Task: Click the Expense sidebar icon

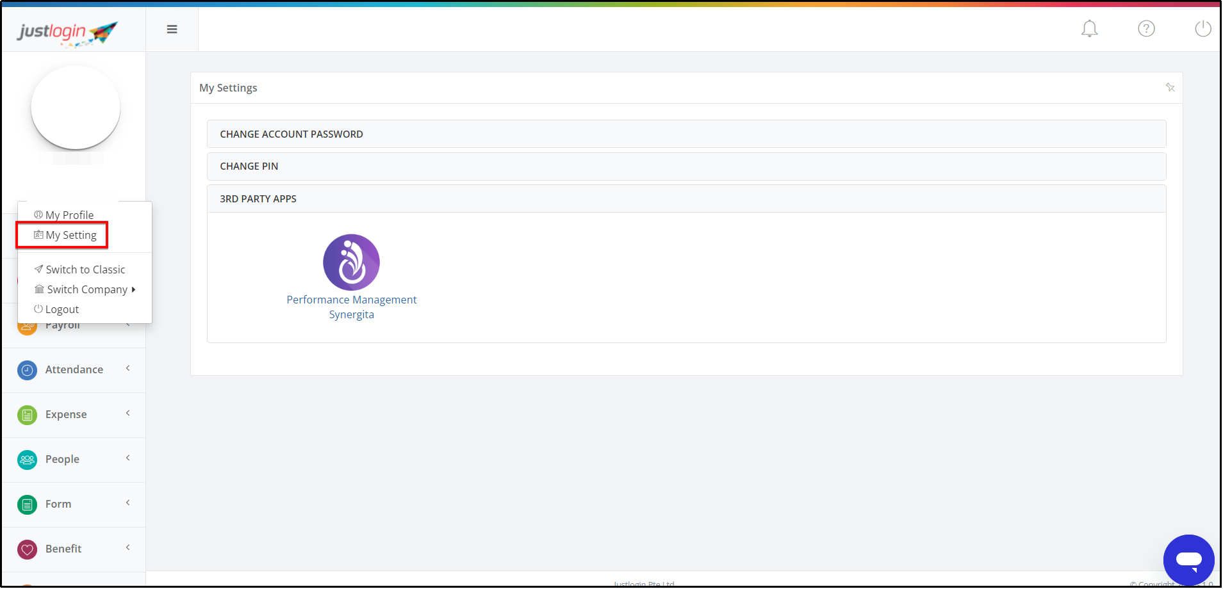Action: (27, 415)
